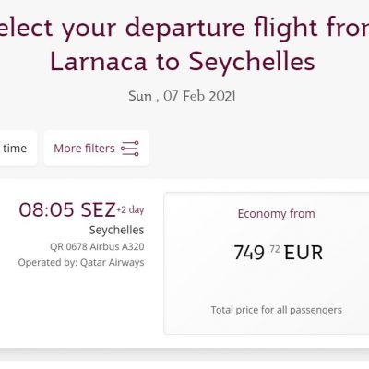The width and height of the screenshot is (369, 369).
Task: Click the EUR currency label
Action: [304, 253]
